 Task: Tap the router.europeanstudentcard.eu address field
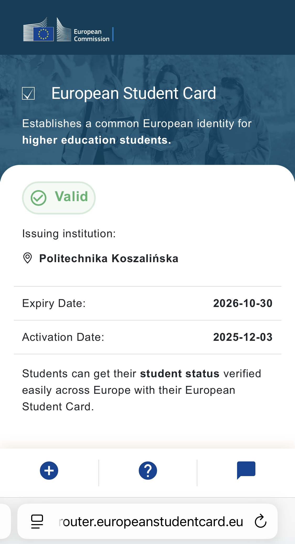click(151, 522)
